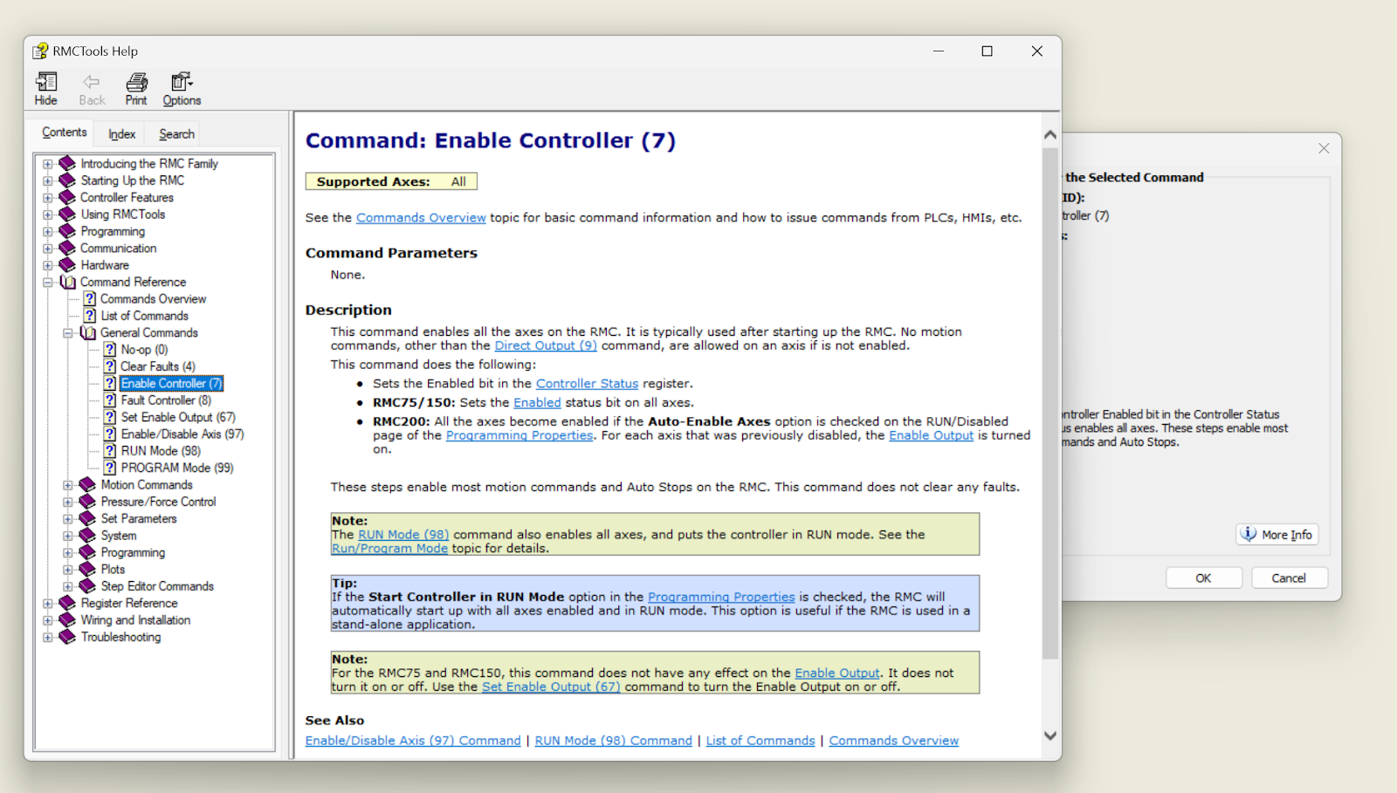The width and height of the screenshot is (1397, 793).
Task: Switch to the Search tab
Action: (x=176, y=134)
